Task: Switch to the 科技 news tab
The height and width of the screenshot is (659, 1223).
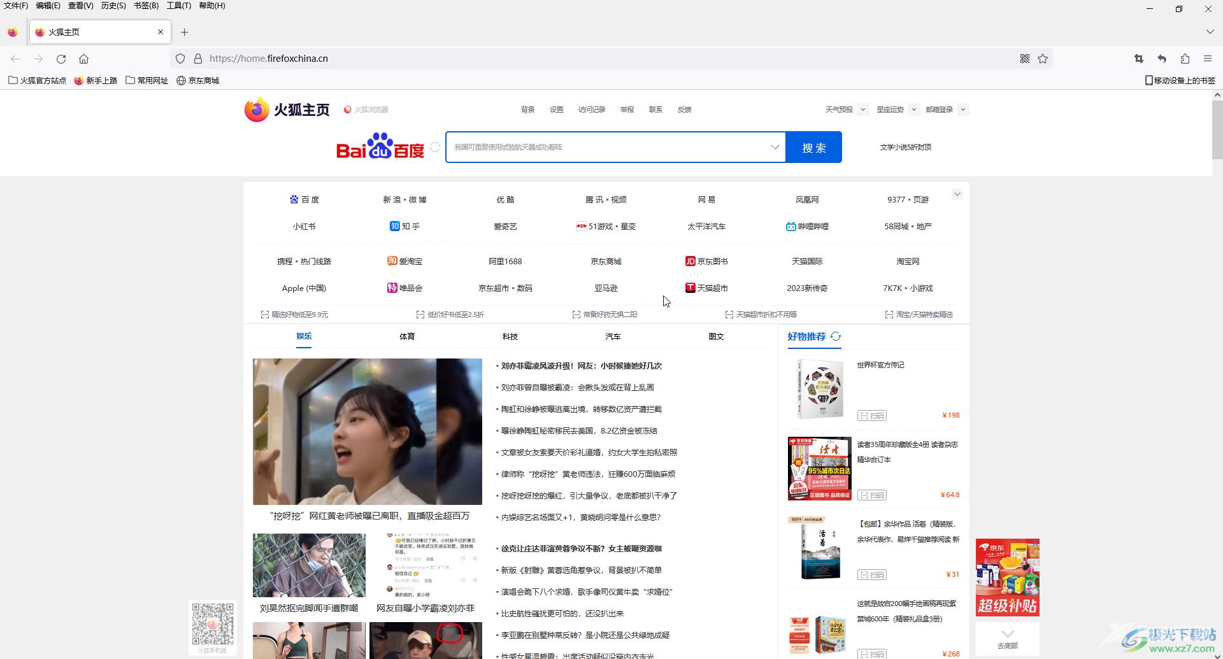Action: pyautogui.click(x=510, y=336)
